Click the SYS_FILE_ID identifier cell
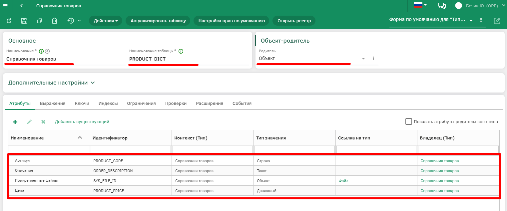This screenshot has width=507, height=211. tap(131, 181)
